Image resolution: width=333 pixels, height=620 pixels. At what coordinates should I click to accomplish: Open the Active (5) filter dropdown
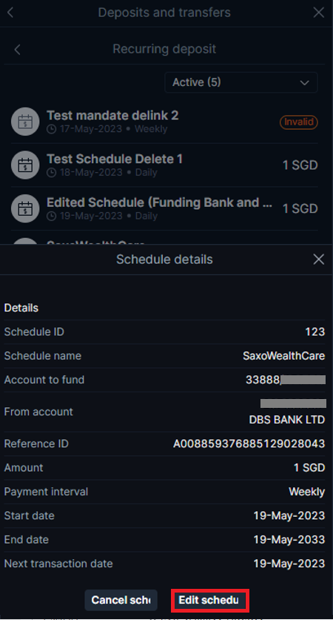(241, 82)
